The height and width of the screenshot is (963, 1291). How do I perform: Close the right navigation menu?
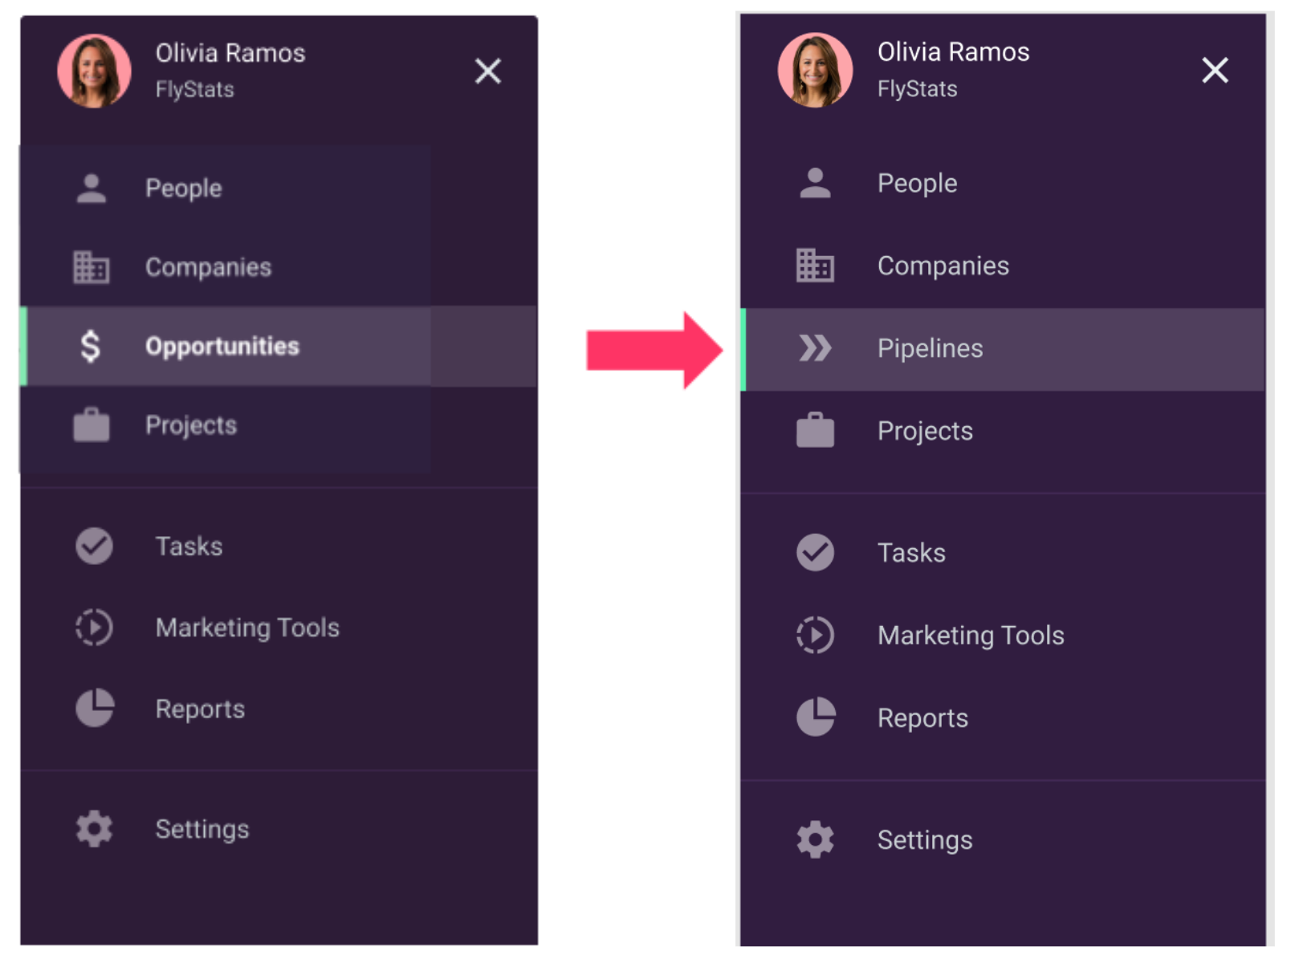pos(1215,71)
